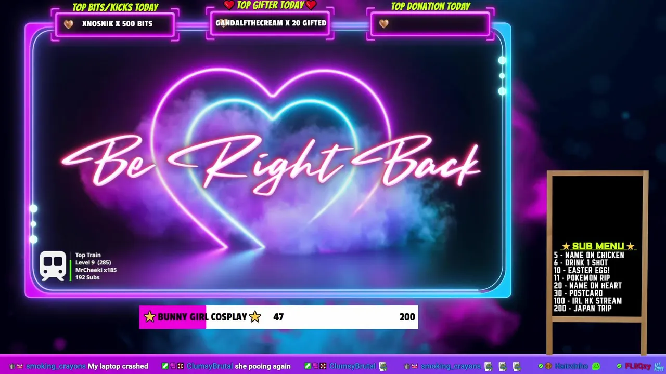Click the empty Top Donation Today box

pos(430,24)
